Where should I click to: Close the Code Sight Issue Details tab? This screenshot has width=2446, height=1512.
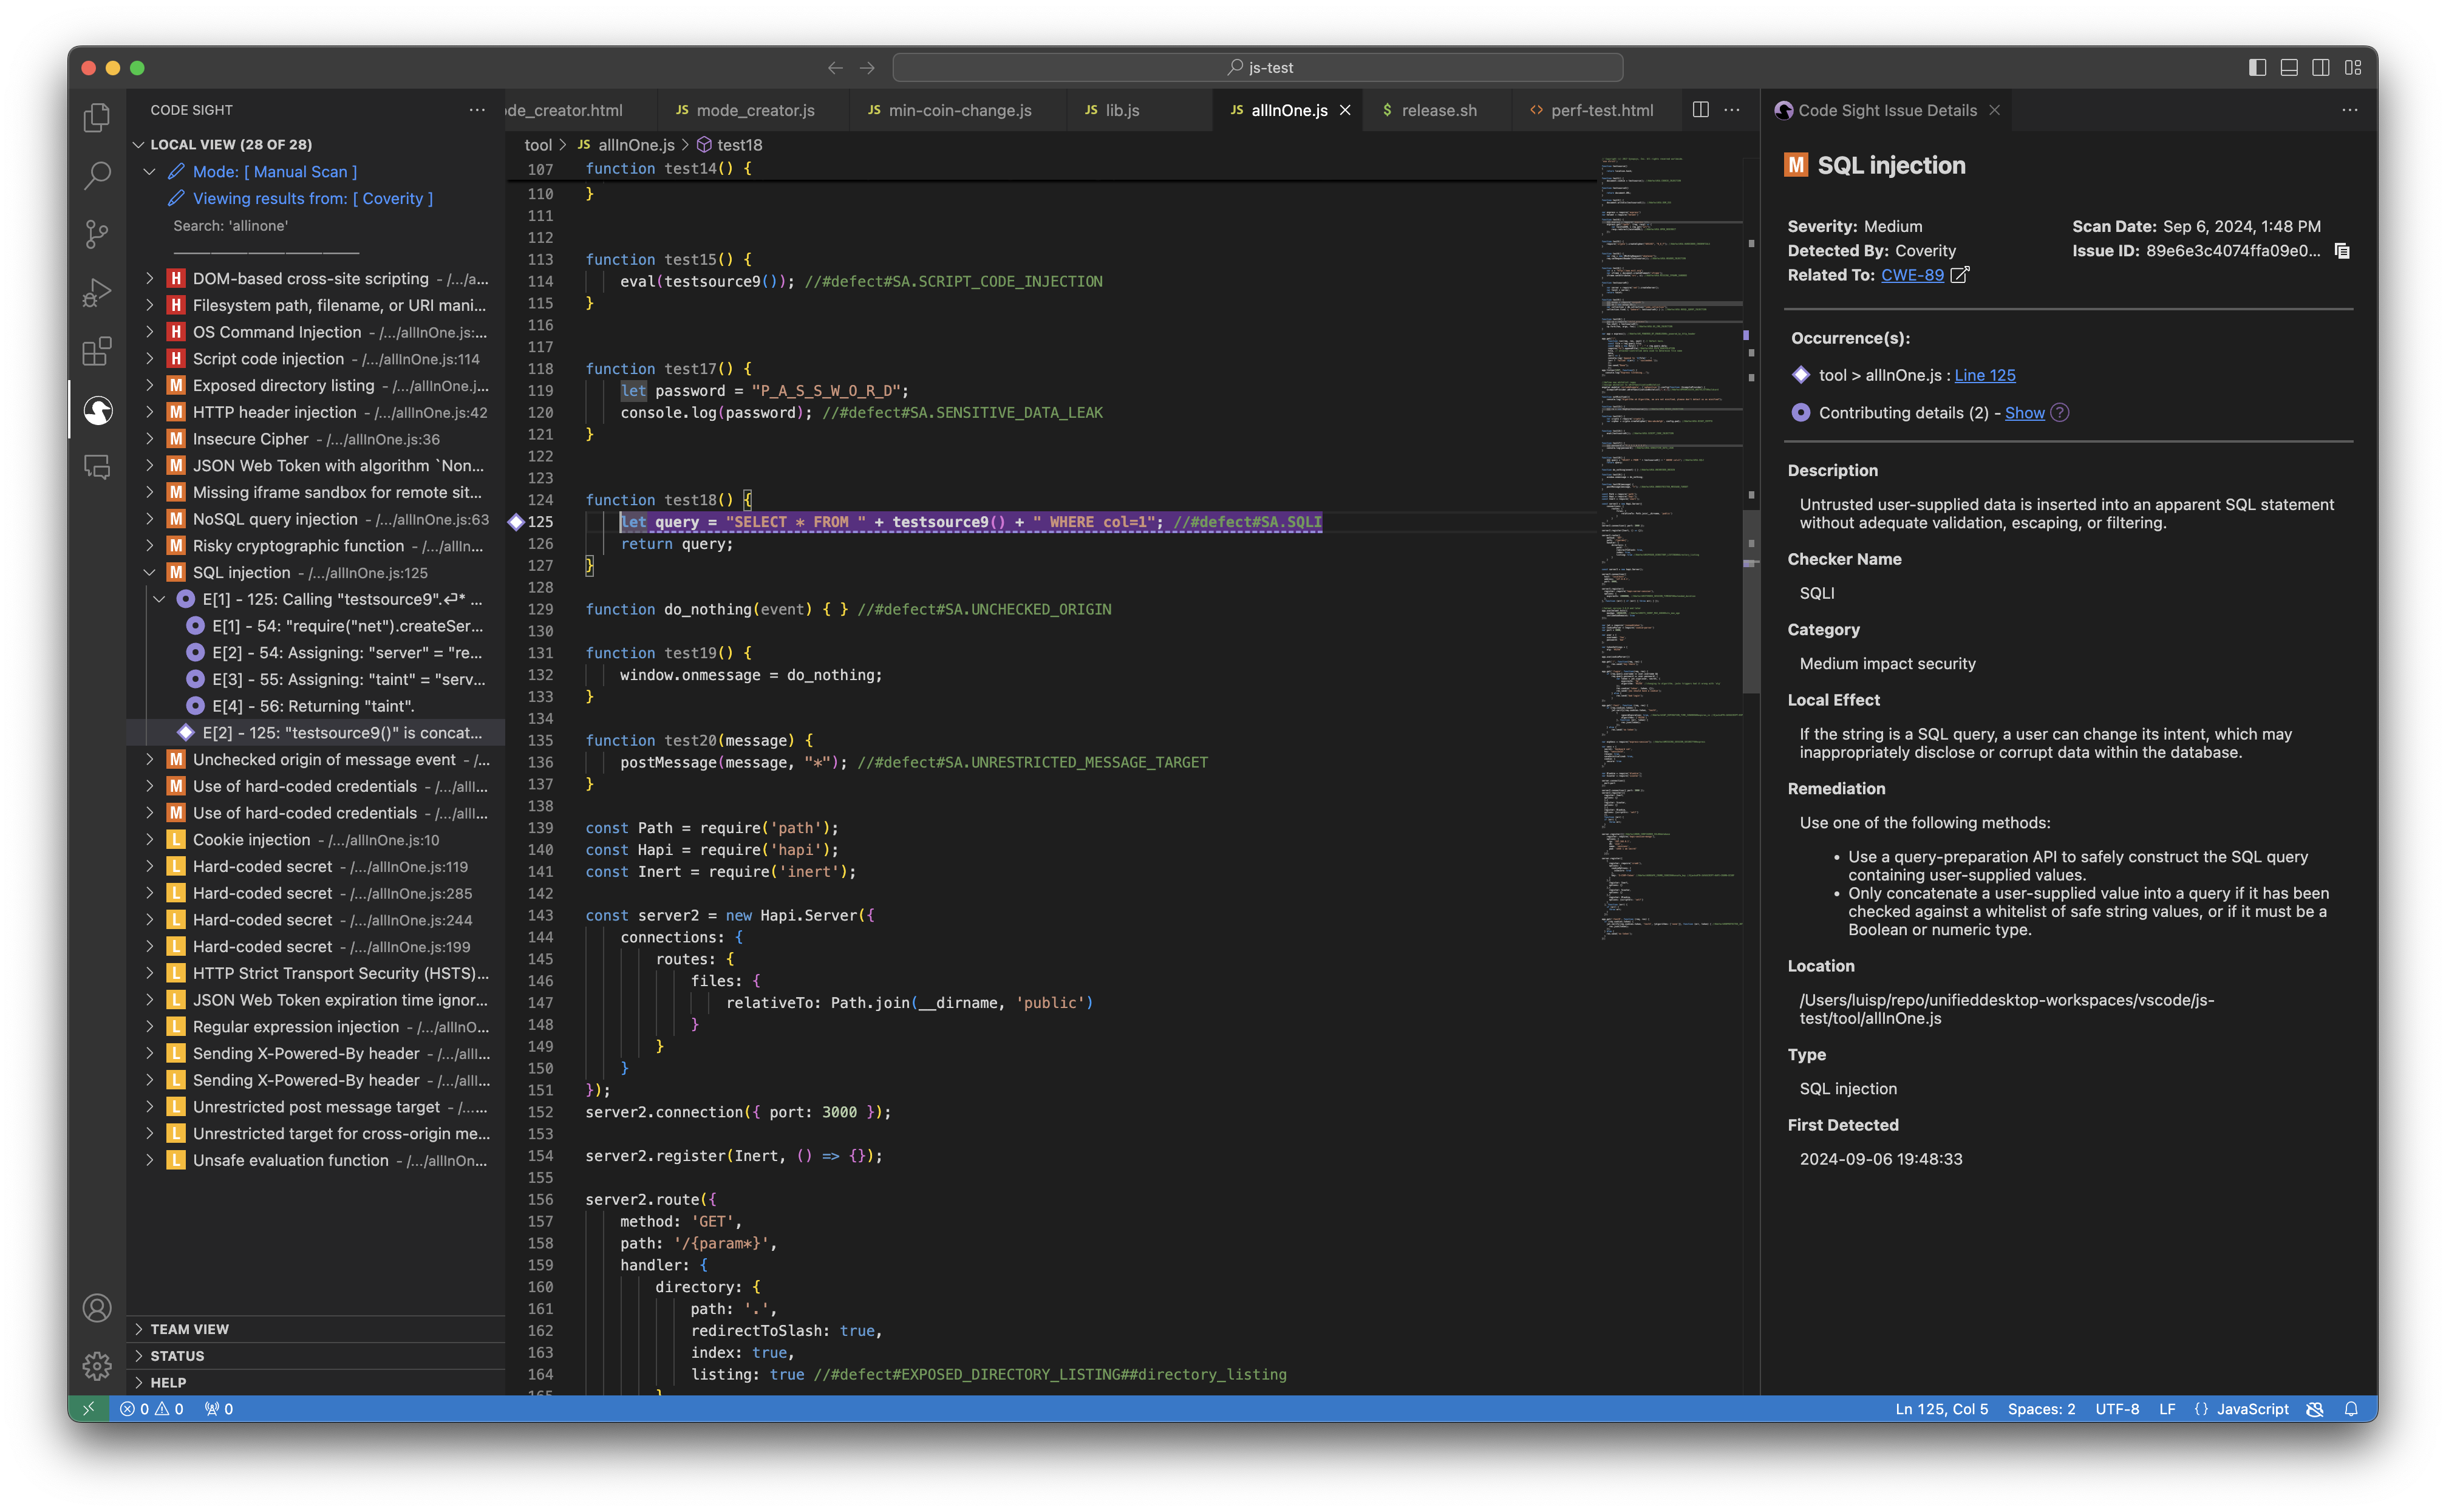tap(1994, 110)
